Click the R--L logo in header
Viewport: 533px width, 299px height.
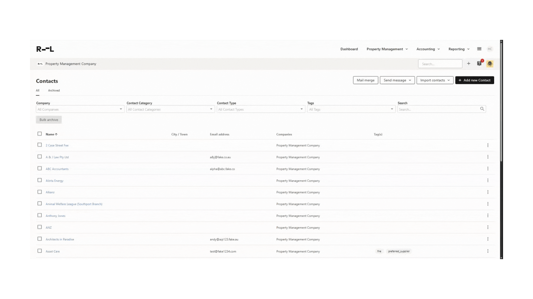coord(45,49)
